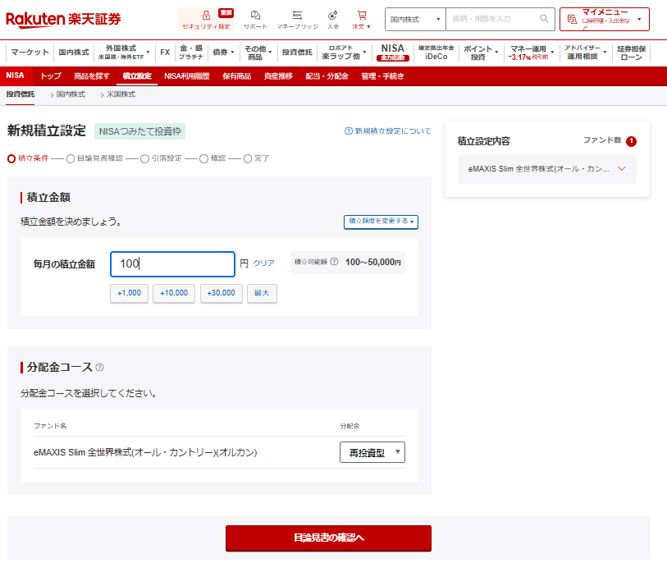Screen dimensions: 667x563
Task: Switch to the 資産推移 tab
Action: [278, 76]
